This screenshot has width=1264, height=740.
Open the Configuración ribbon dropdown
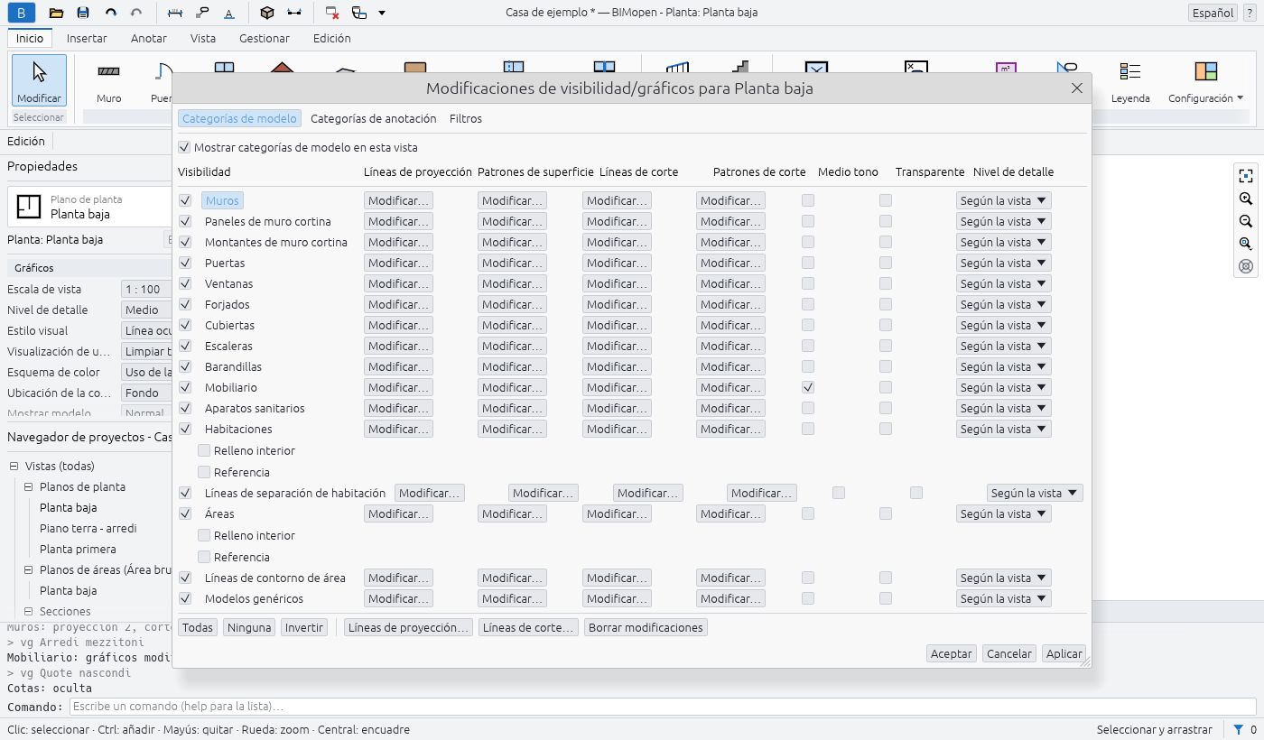1205,81
